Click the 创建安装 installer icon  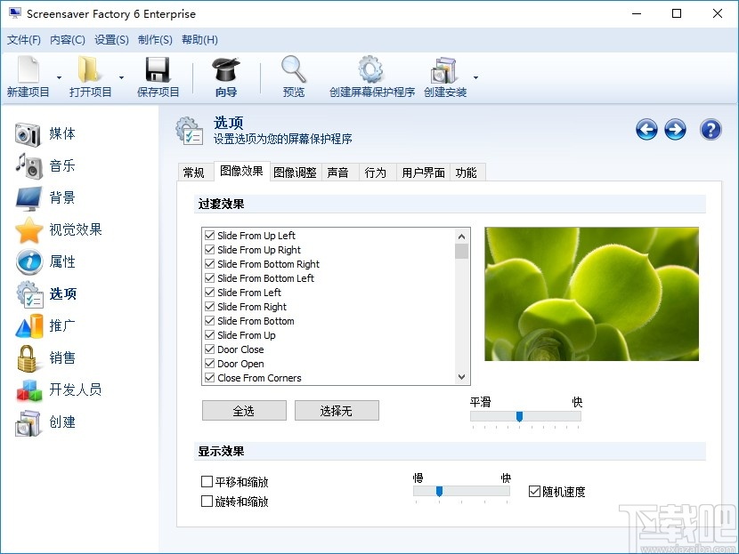(444, 70)
